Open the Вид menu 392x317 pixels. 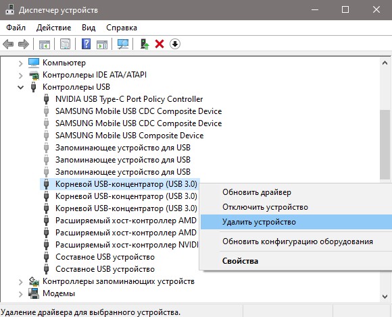(89, 28)
